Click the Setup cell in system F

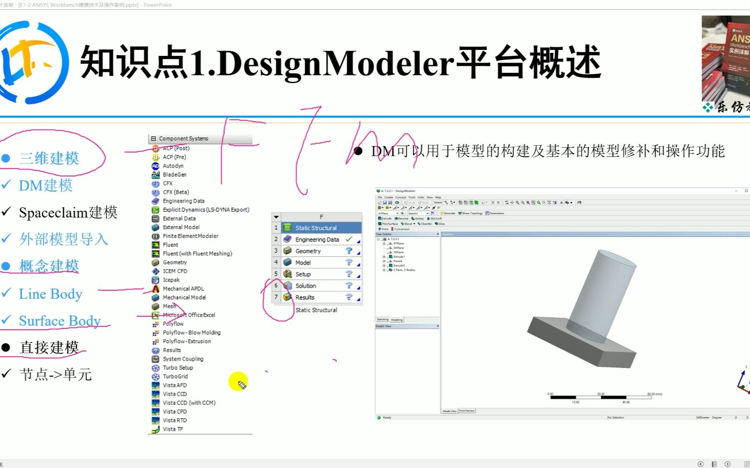tap(321, 274)
